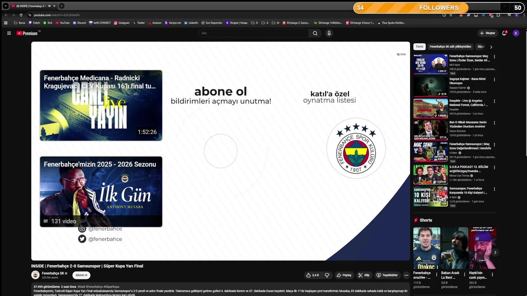
Task: Bookmark this page with star icon
Action: point(451,15)
